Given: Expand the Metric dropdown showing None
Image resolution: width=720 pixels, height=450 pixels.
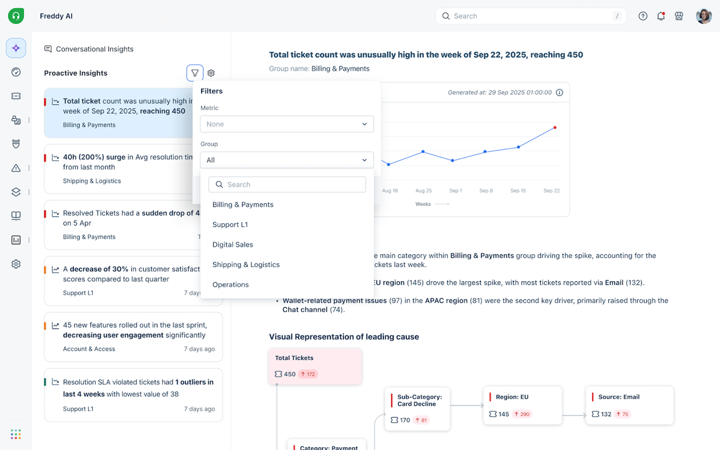Looking at the screenshot, I should tap(287, 124).
